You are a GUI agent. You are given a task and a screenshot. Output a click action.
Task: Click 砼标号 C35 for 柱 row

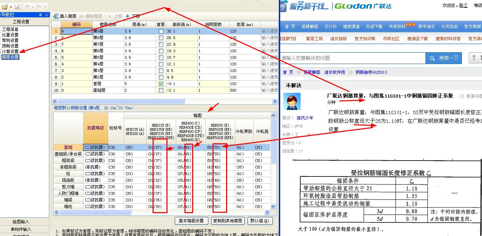coord(116,174)
